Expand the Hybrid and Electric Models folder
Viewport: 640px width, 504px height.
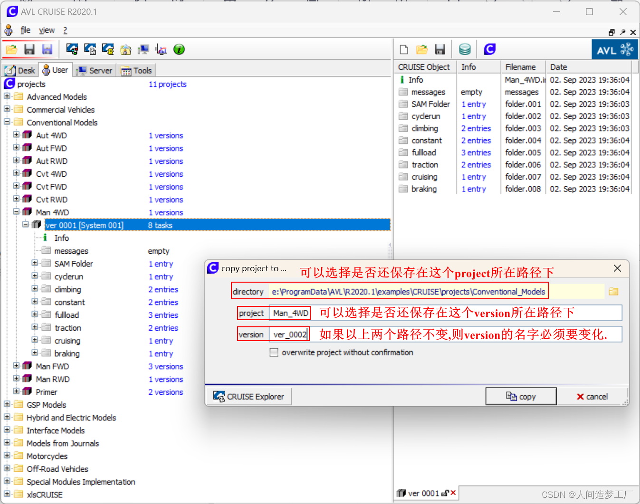[x=7, y=417]
